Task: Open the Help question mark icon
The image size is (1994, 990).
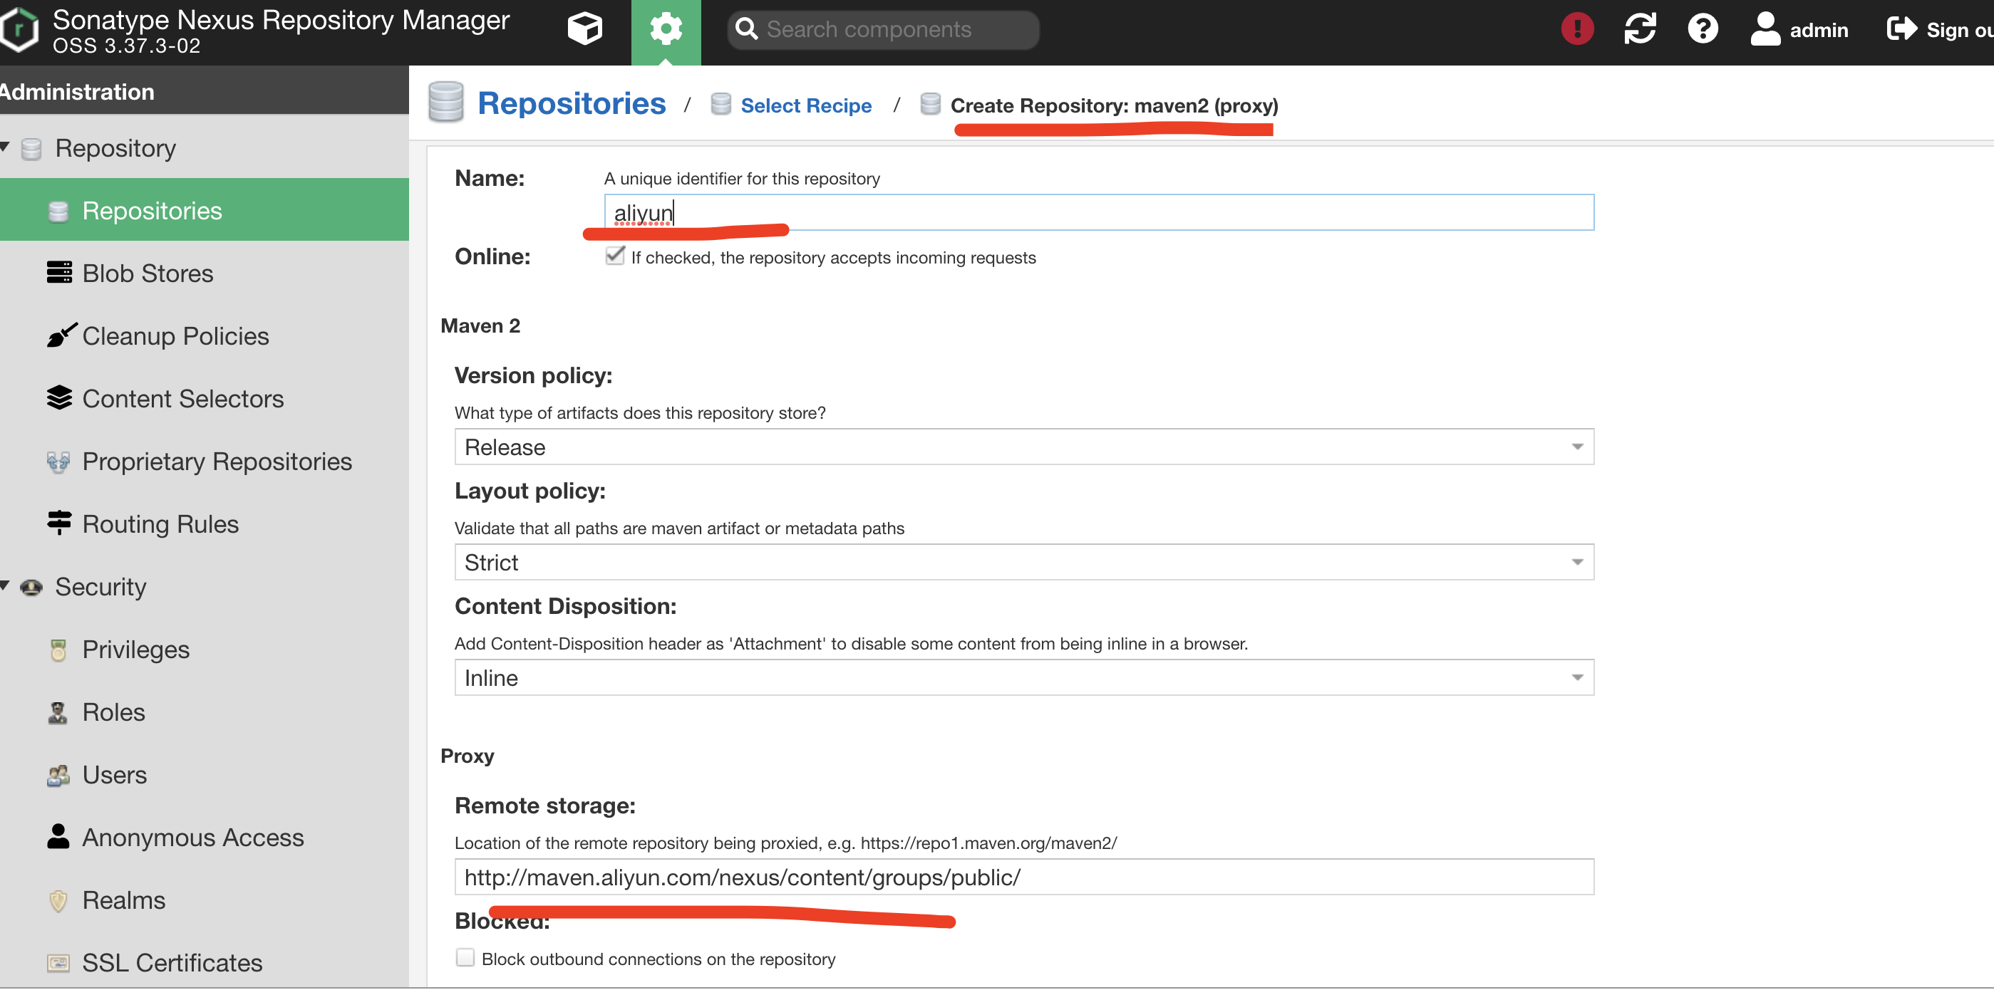Action: coord(1703,29)
